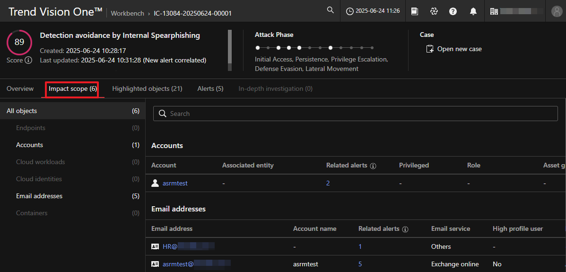Open the help question mark icon
The height and width of the screenshot is (272, 566).
(x=453, y=11)
